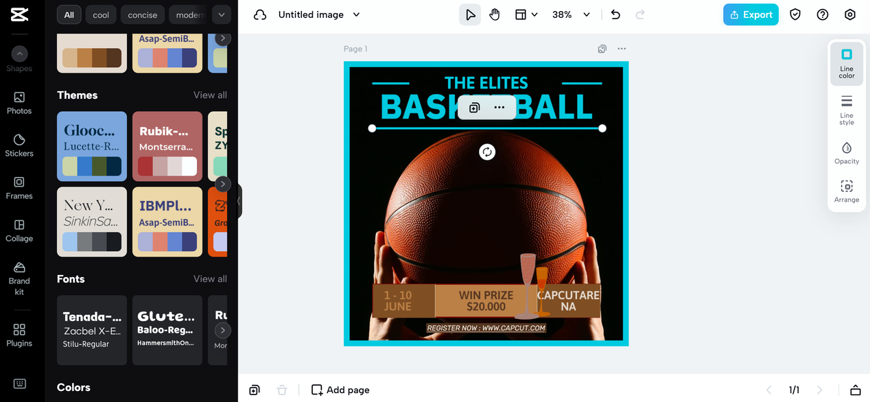The image size is (870, 402).
Task: Open the Frames panel
Action: pyautogui.click(x=19, y=188)
